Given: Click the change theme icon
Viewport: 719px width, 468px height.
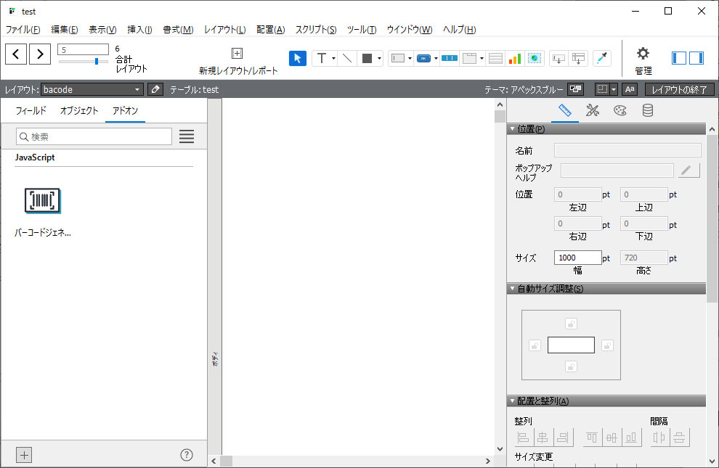Looking at the screenshot, I should point(575,89).
